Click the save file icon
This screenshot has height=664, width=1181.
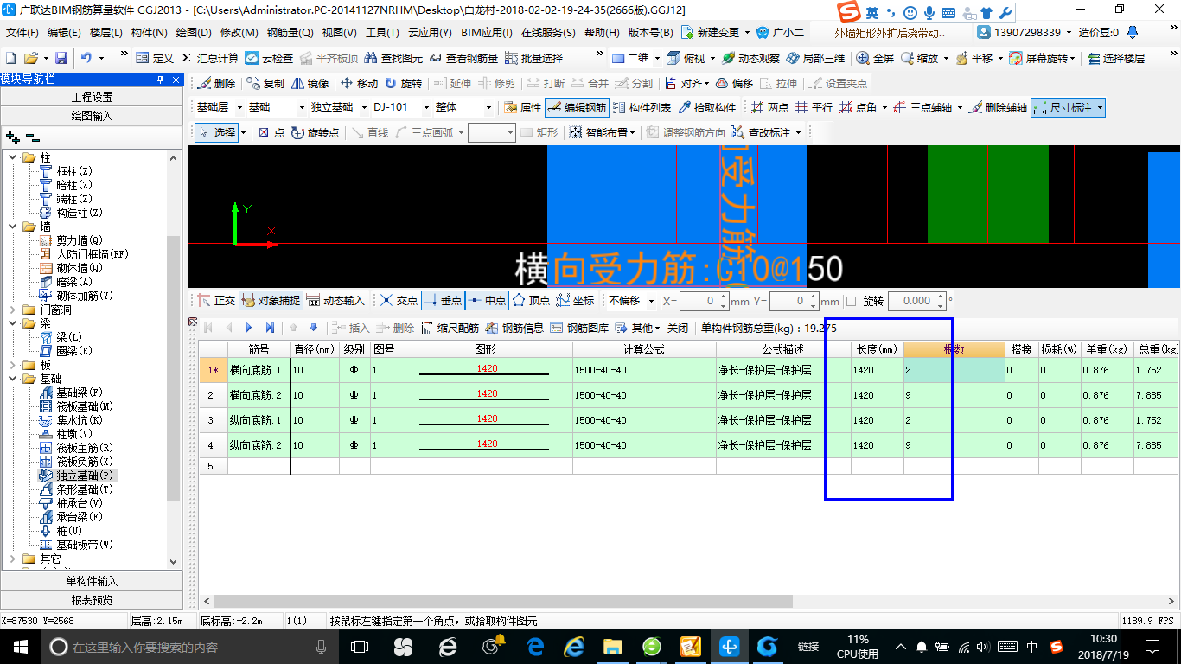pos(61,58)
